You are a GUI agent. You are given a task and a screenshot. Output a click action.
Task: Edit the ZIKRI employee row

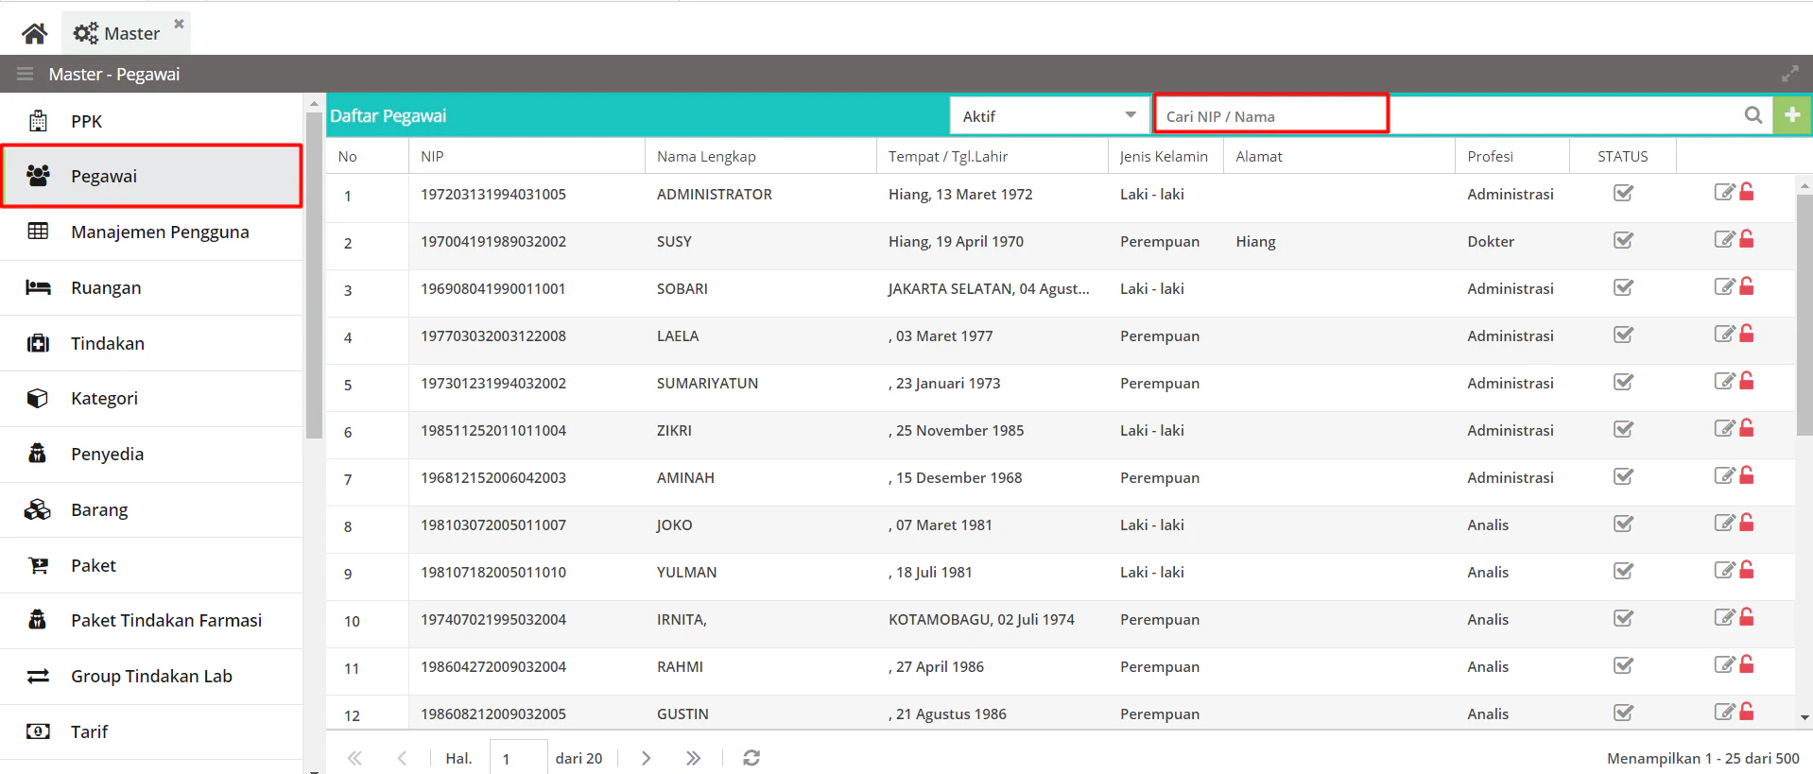click(x=1724, y=428)
